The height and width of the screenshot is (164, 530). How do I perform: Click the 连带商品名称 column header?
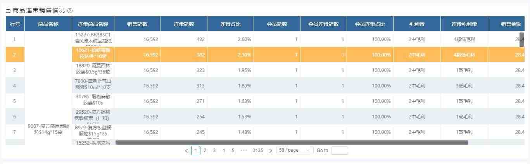(x=93, y=24)
